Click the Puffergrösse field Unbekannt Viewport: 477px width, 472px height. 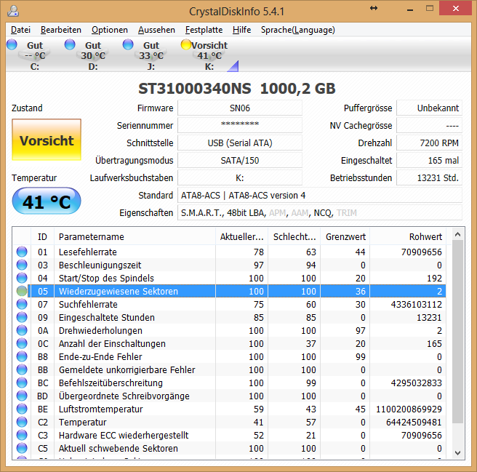pos(429,108)
